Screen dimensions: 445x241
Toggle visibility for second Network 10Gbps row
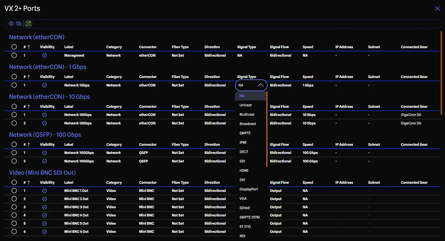pos(44,123)
